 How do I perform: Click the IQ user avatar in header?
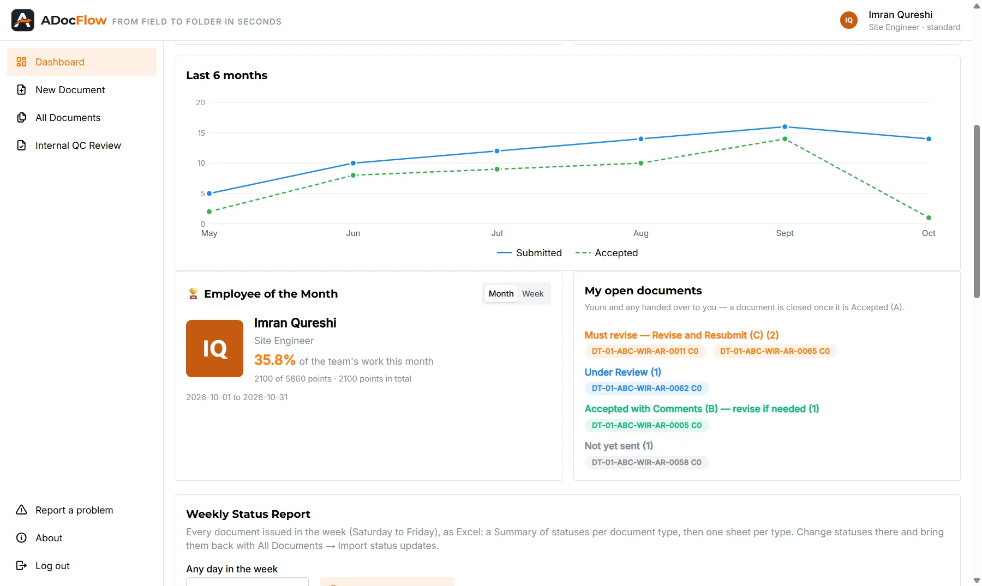point(849,20)
